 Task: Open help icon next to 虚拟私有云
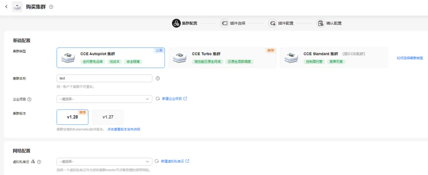[39, 162]
